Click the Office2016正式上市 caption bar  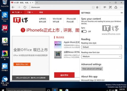[30, 78]
